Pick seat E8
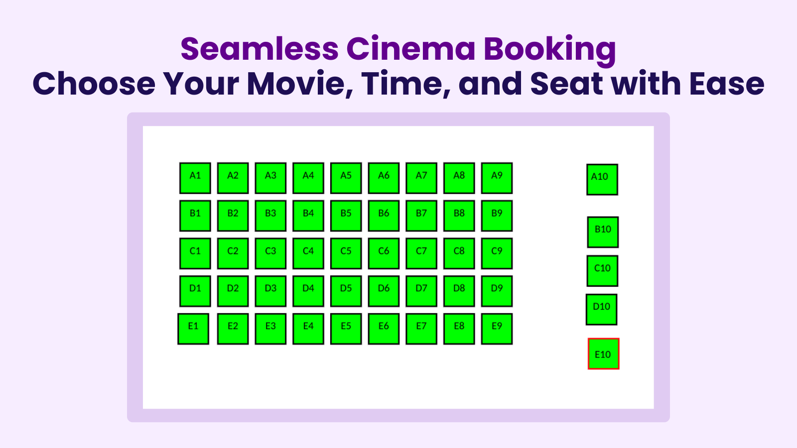Screen dimensions: 797x448 click(459, 328)
